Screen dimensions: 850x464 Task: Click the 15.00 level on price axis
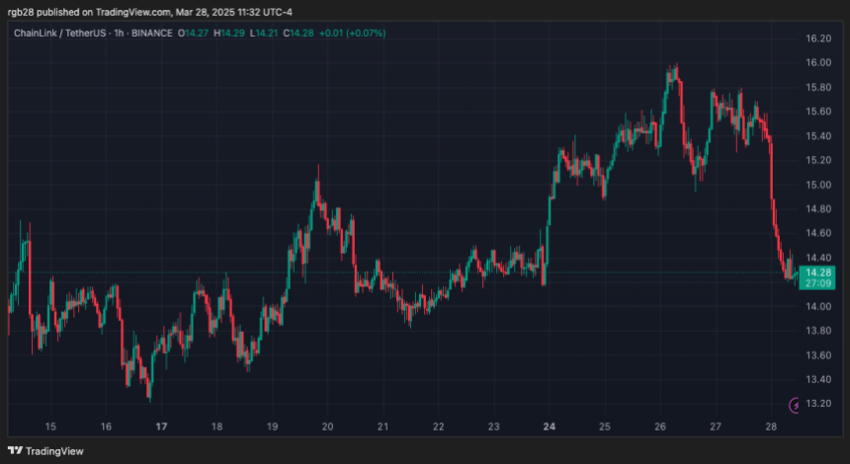click(x=817, y=185)
